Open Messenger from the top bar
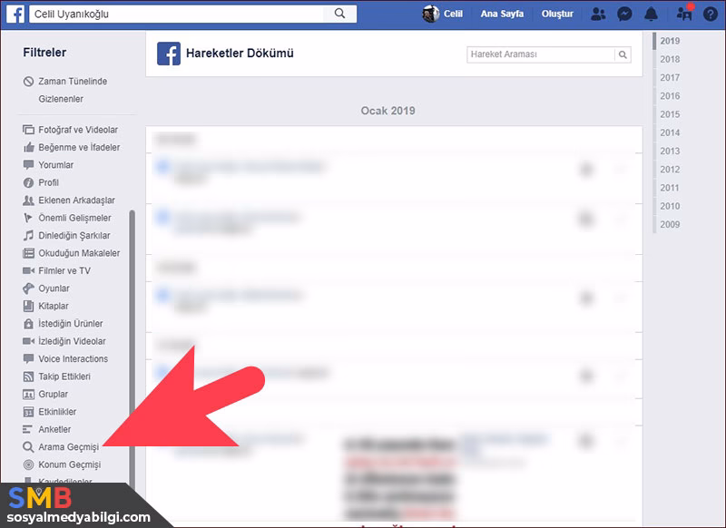 (624, 14)
